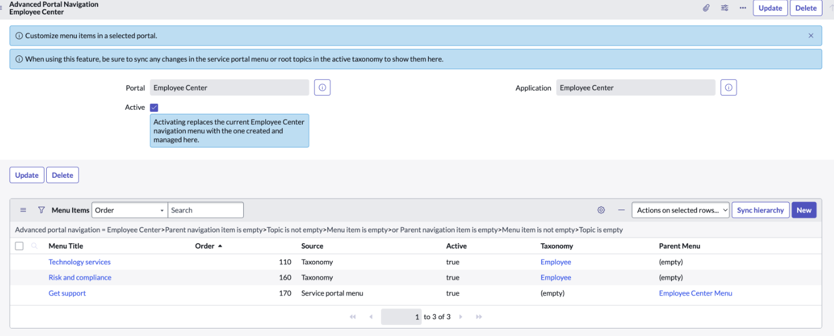Show the filter funnel for Menu Items
This screenshot has width=834, height=336.
42,210
